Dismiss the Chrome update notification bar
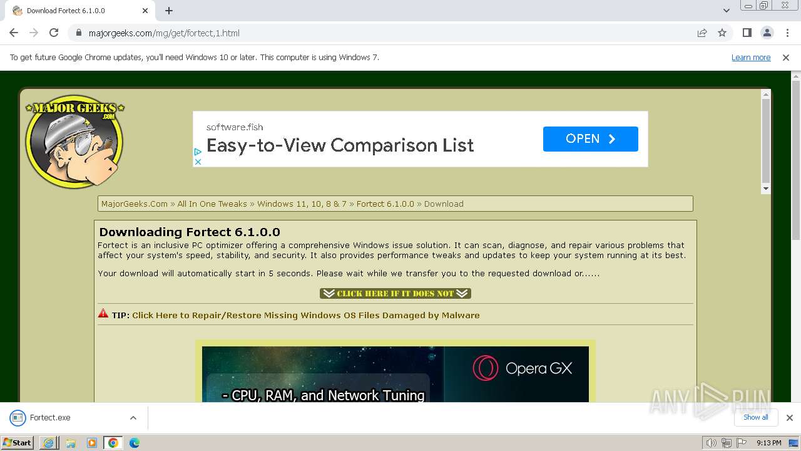 click(x=786, y=57)
